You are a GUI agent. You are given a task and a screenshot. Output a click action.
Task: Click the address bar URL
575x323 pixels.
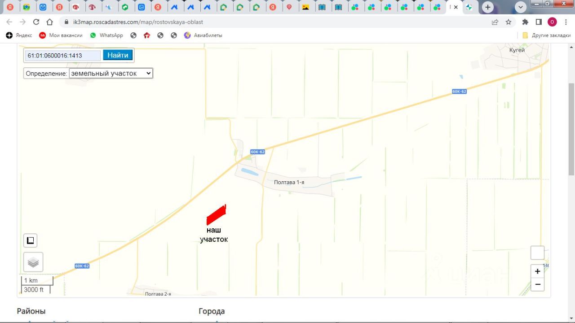[138, 22]
